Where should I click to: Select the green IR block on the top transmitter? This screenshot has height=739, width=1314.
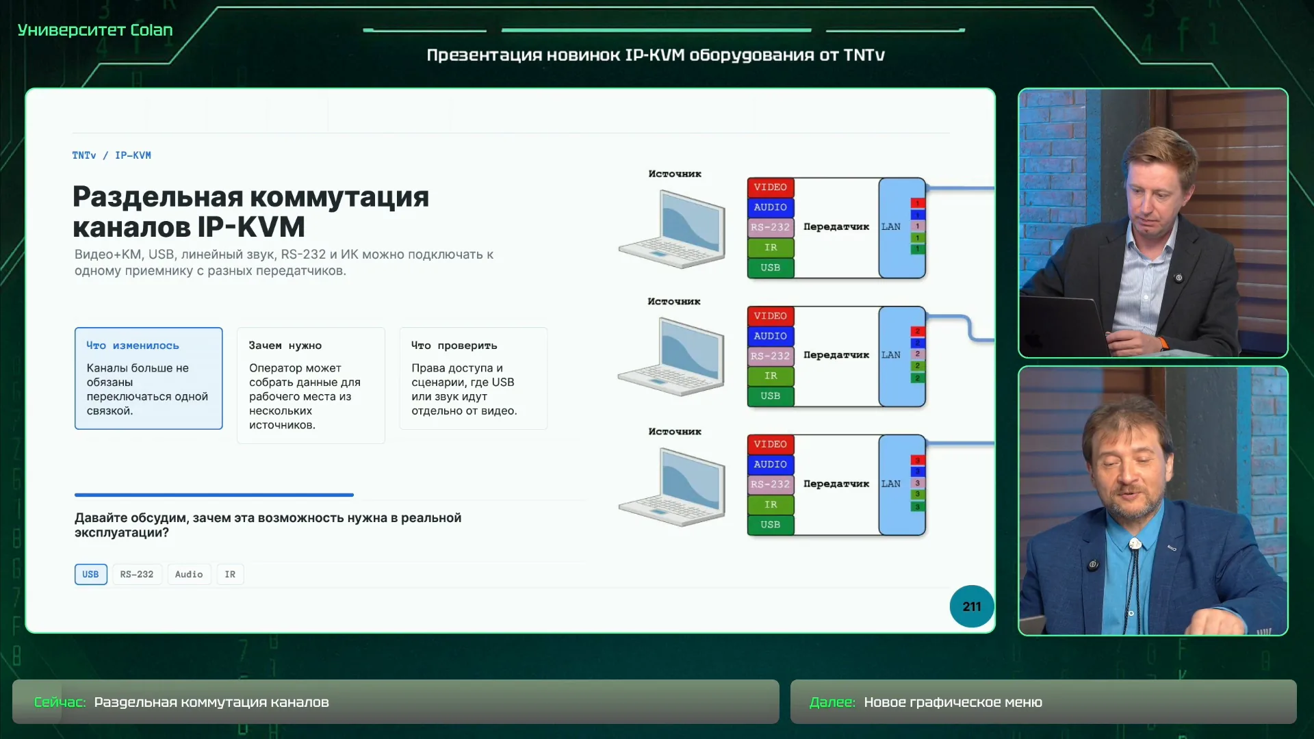coord(771,248)
